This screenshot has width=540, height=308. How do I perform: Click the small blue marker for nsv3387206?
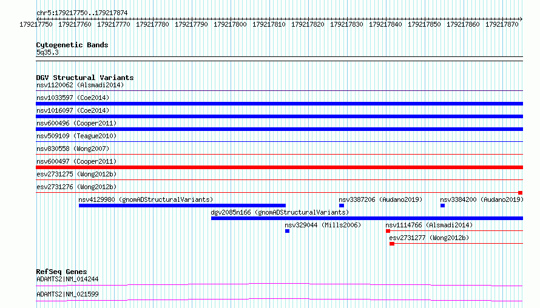click(x=342, y=206)
